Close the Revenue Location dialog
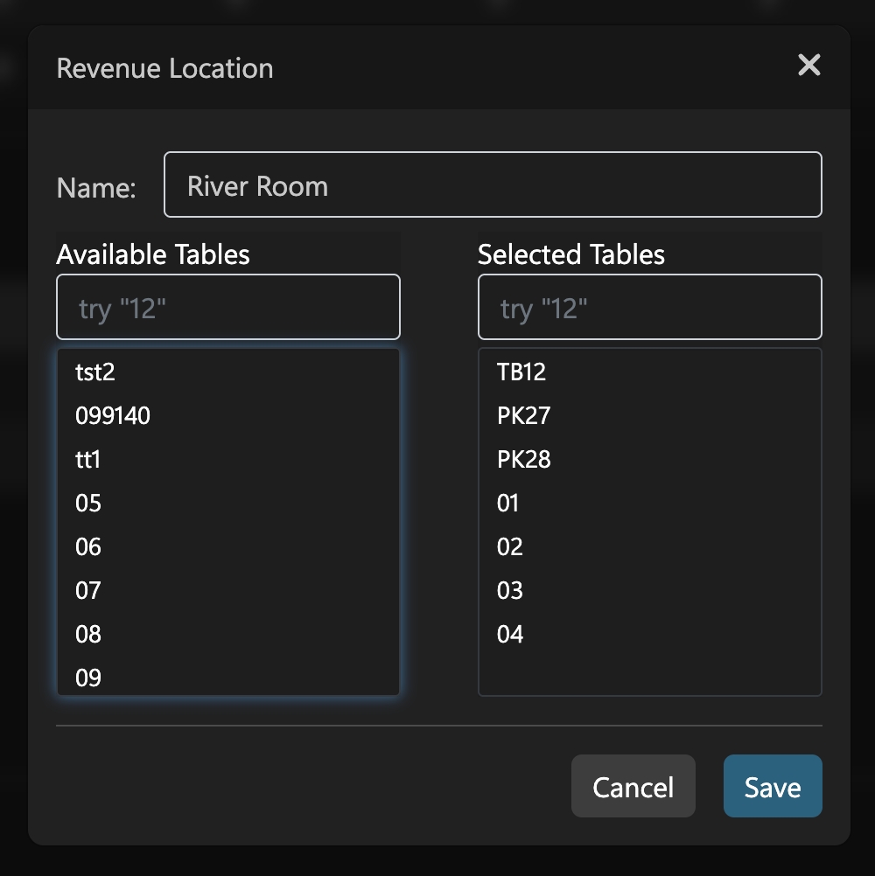The image size is (875, 876). (x=808, y=66)
